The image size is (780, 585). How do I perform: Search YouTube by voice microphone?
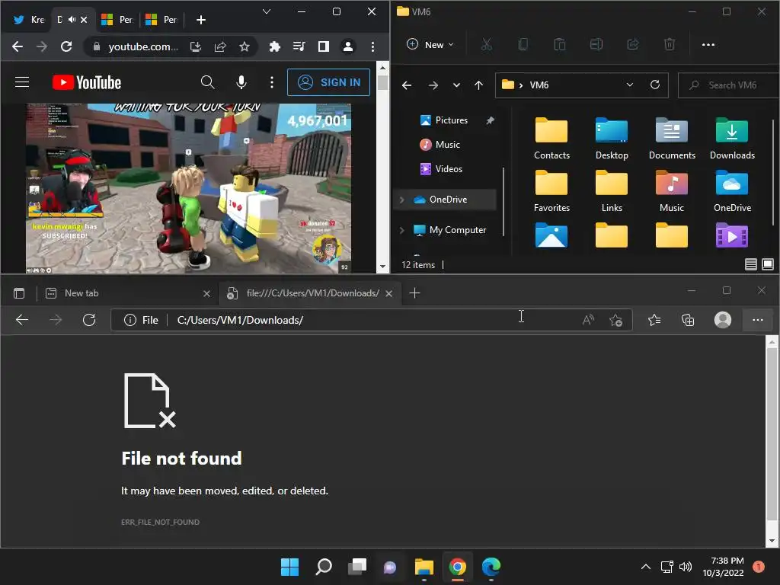point(241,82)
